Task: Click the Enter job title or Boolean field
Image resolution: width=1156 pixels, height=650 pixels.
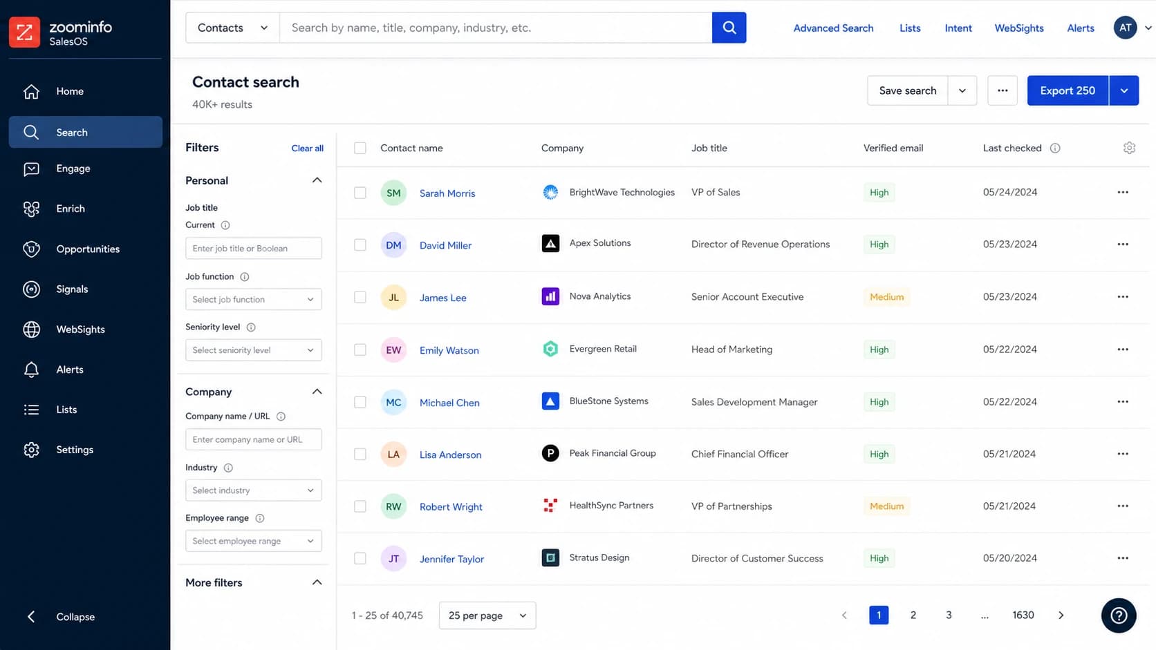Action: [x=253, y=248]
